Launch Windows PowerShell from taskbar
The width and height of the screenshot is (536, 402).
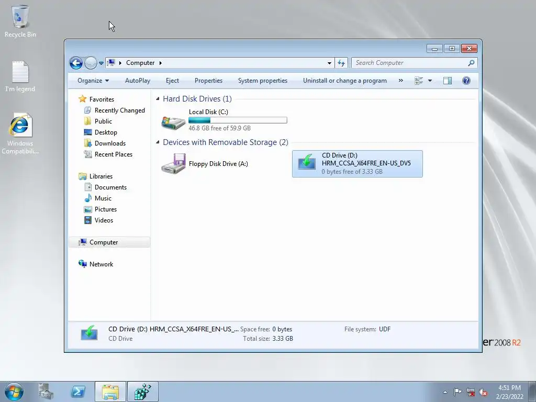78,392
